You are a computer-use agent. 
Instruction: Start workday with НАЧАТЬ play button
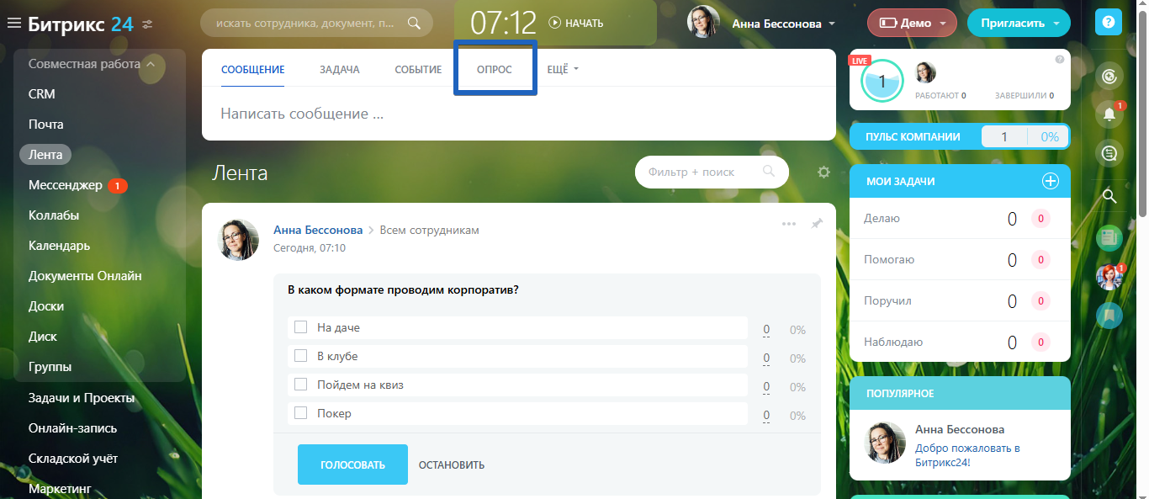576,24
